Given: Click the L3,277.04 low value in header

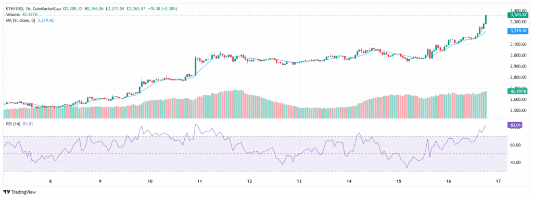Looking at the screenshot, I should pos(115,8).
